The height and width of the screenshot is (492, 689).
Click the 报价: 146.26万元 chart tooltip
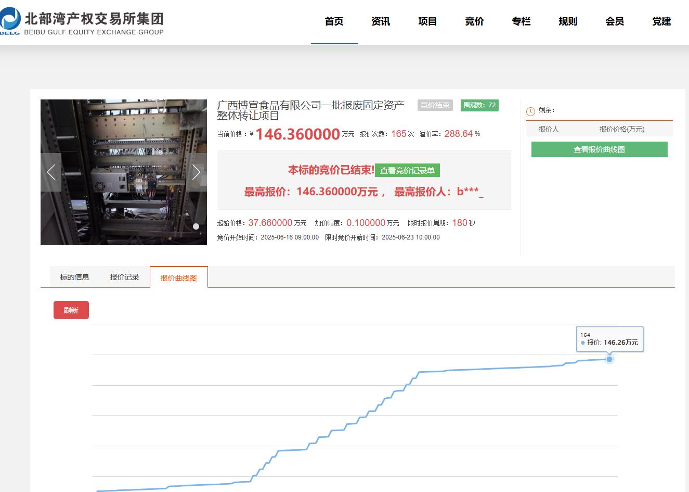pos(610,339)
